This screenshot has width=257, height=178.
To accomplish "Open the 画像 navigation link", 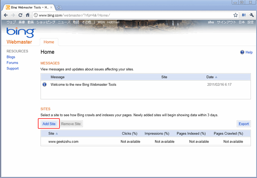I will tap(22, 22).
